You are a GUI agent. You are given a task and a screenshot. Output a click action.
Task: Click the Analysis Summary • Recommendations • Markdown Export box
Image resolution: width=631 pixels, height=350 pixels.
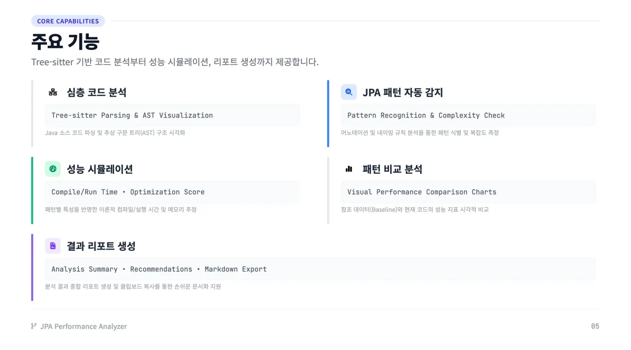[320, 269]
